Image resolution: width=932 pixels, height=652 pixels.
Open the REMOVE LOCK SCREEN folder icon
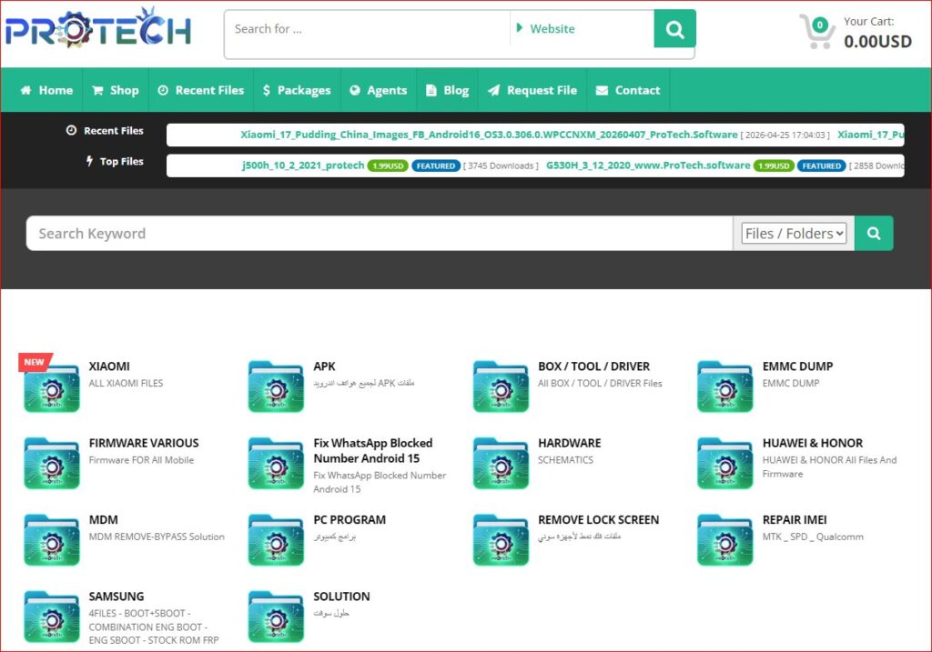click(x=501, y=540)
